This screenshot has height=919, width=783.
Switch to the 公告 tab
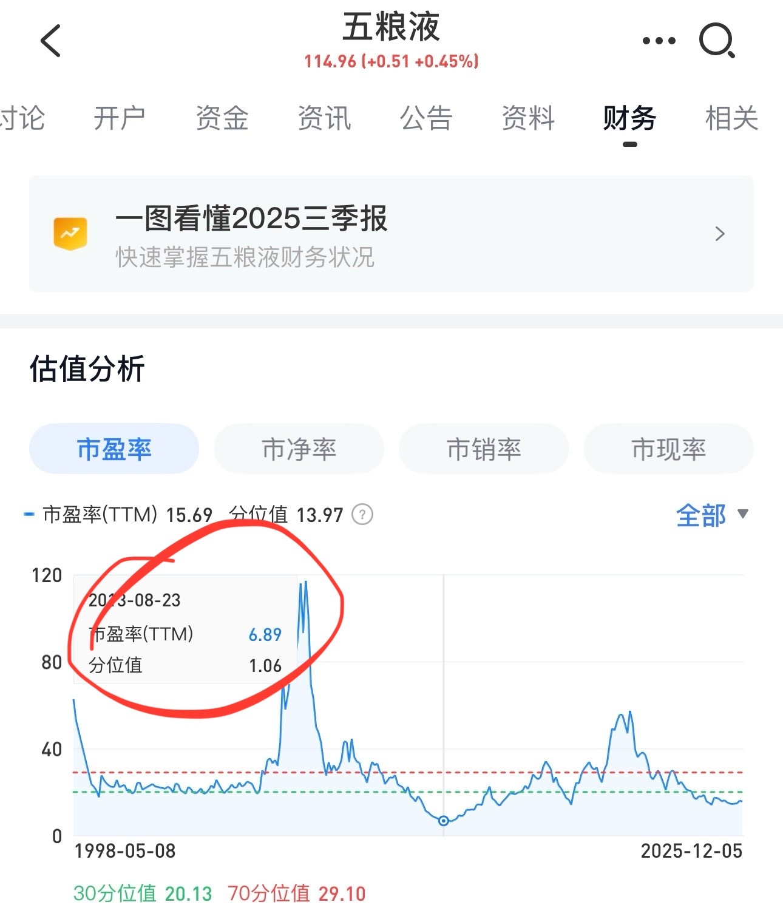pos(425,118)
